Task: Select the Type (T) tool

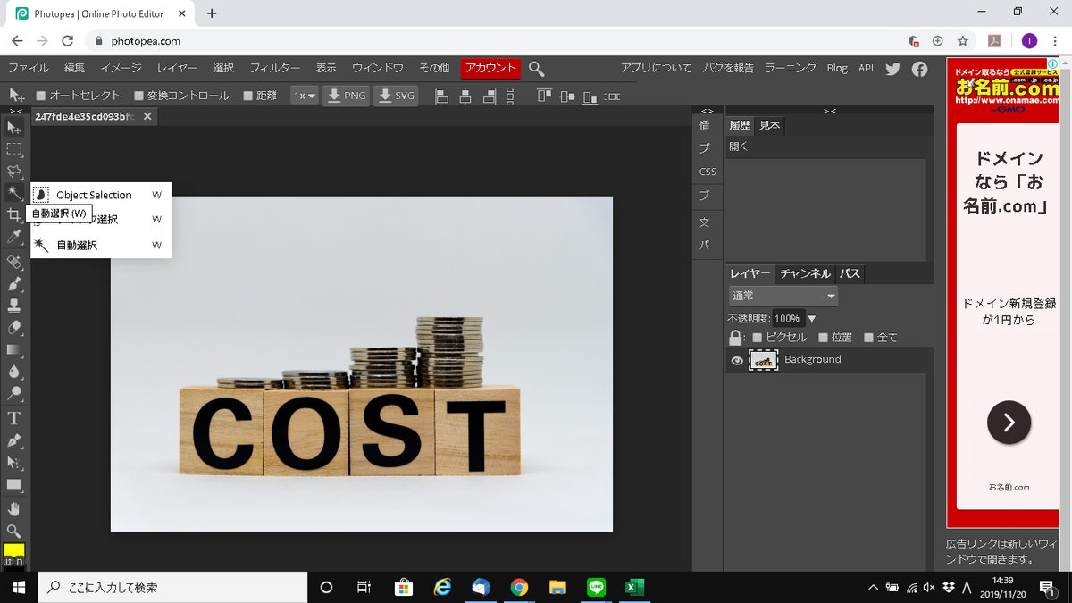Action: coord(14,418)
